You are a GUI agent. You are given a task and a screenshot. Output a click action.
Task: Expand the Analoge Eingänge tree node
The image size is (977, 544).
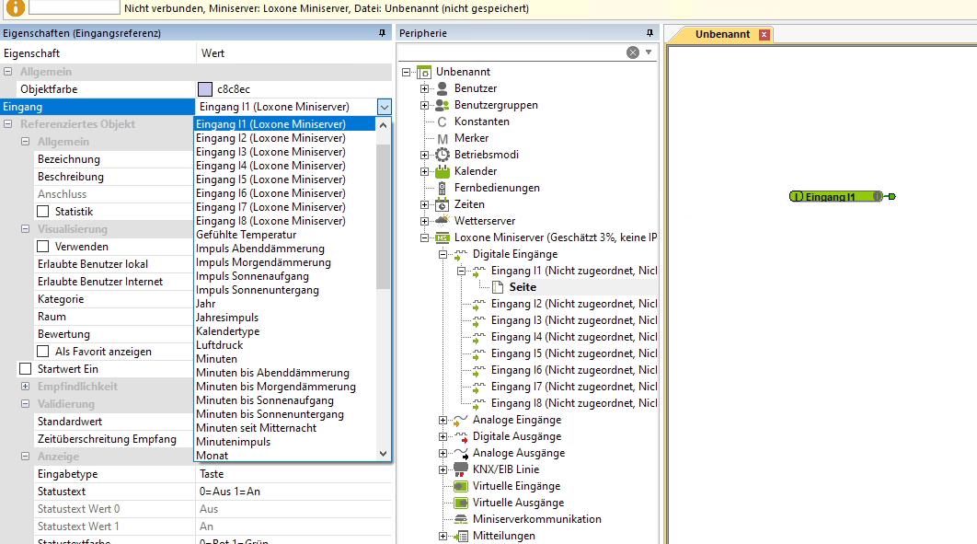tap(443, 420)
